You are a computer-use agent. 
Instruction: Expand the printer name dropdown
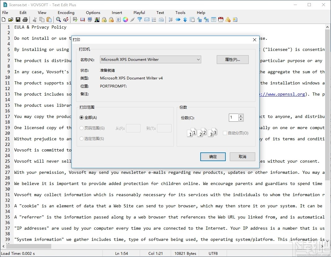coord(198,60)
